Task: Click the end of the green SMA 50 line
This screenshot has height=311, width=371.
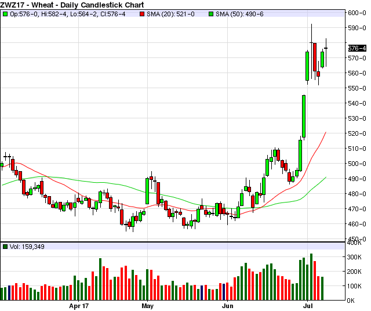Action: click(x=326, y=177)
